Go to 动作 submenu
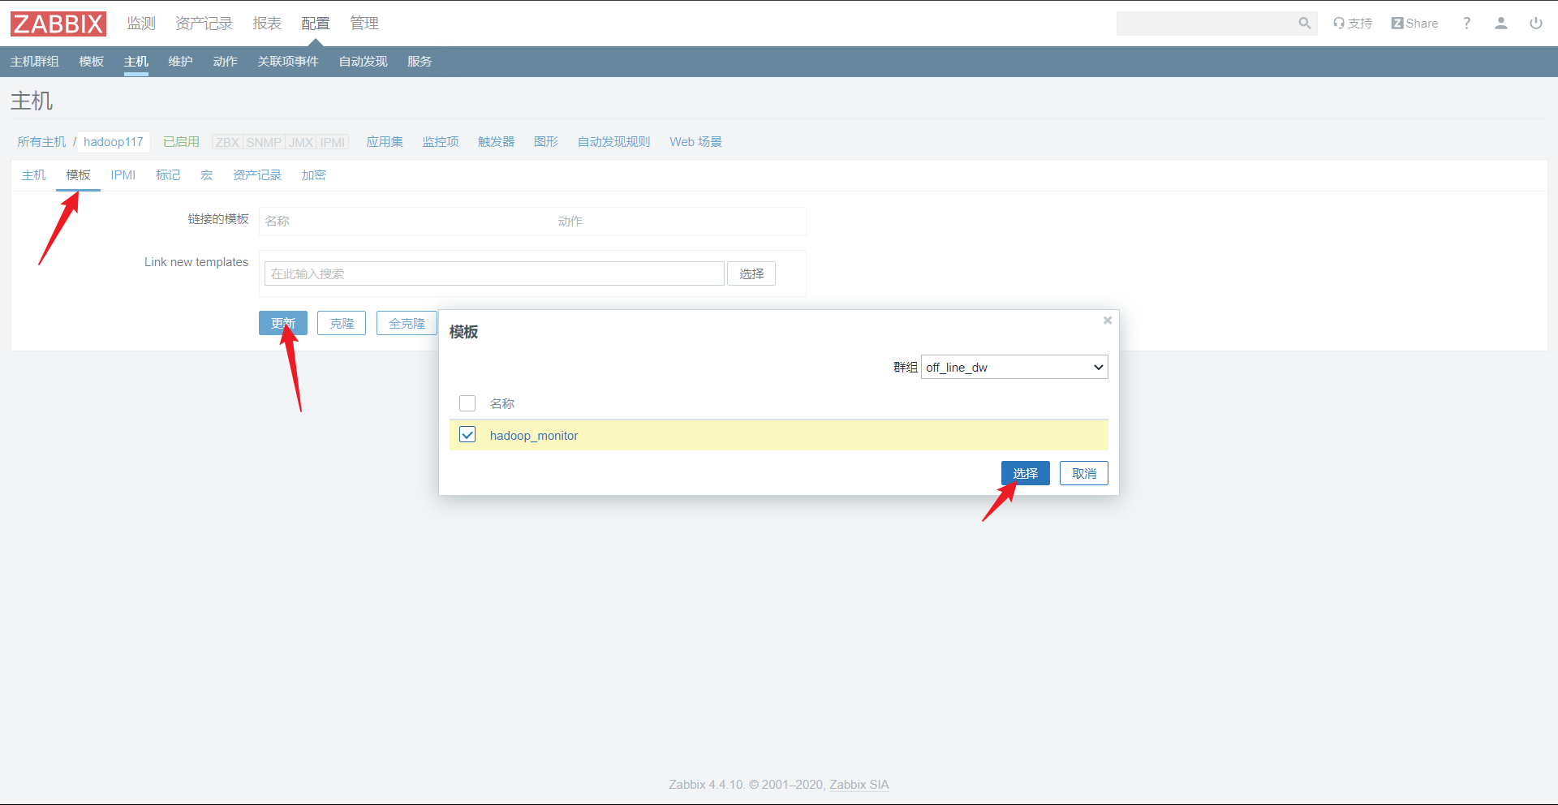Image resolution: width=1558 pixels, height=805 pixels. (x=225, y=62)
